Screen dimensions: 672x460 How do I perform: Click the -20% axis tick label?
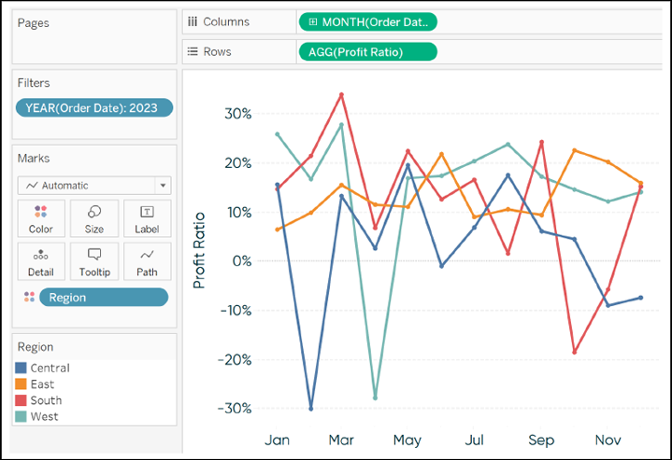[x=235, y=359]
